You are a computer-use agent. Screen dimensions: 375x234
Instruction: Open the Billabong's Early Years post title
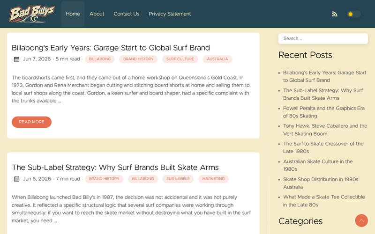111,48
